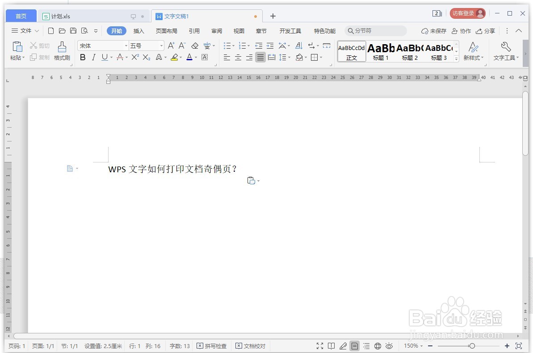Go to the 首页 tab
The height and width of the screenshot is (353, 533).
pyautogui.click(x=21, y=16)
